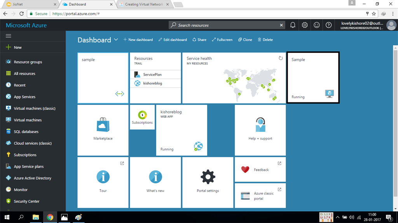Click New in the sidebar

click(33, 47)
